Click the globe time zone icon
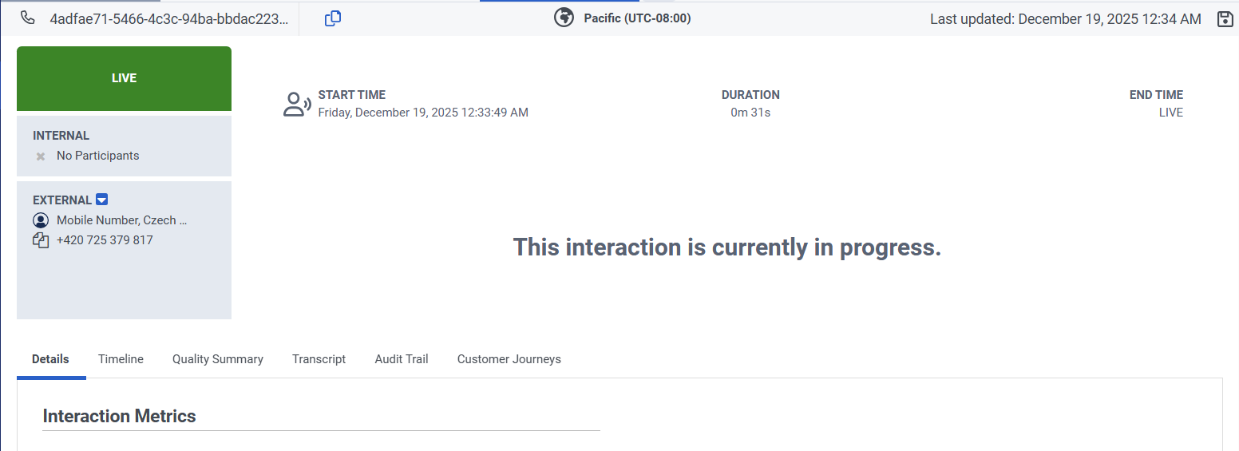Screen dimensions: 1239x451 [x=564, y=18]
